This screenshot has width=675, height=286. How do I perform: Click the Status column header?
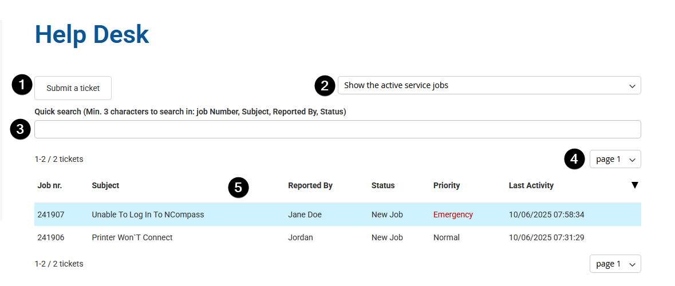click(382, 185)
